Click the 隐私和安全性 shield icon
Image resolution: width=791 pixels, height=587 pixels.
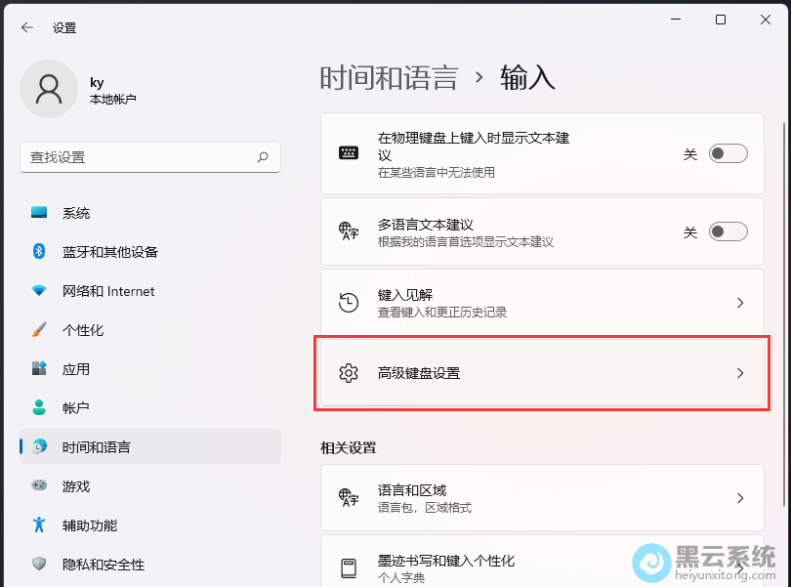39,564
